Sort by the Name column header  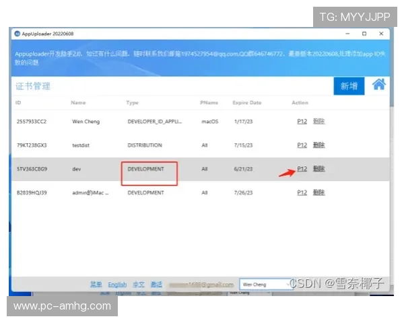click(78, 102)
